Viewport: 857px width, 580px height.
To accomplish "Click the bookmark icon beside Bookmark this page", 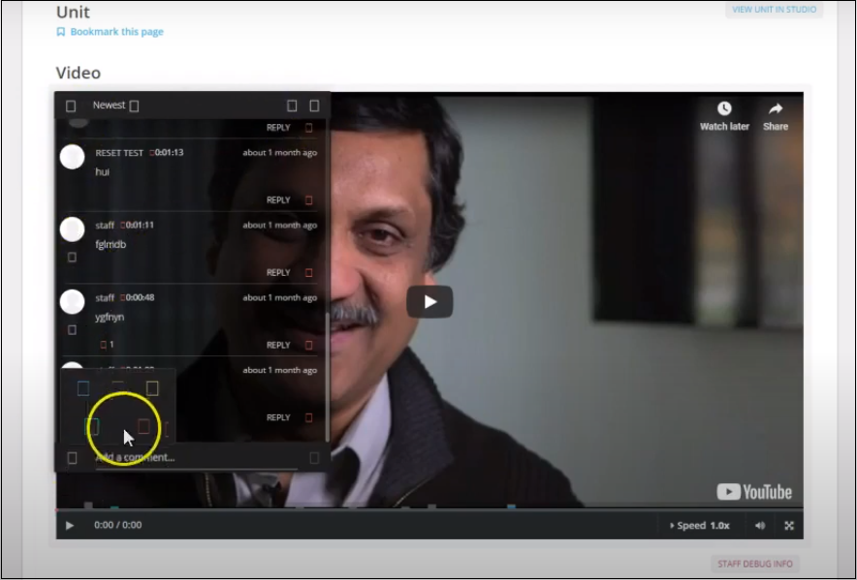I will pos(61,32).
